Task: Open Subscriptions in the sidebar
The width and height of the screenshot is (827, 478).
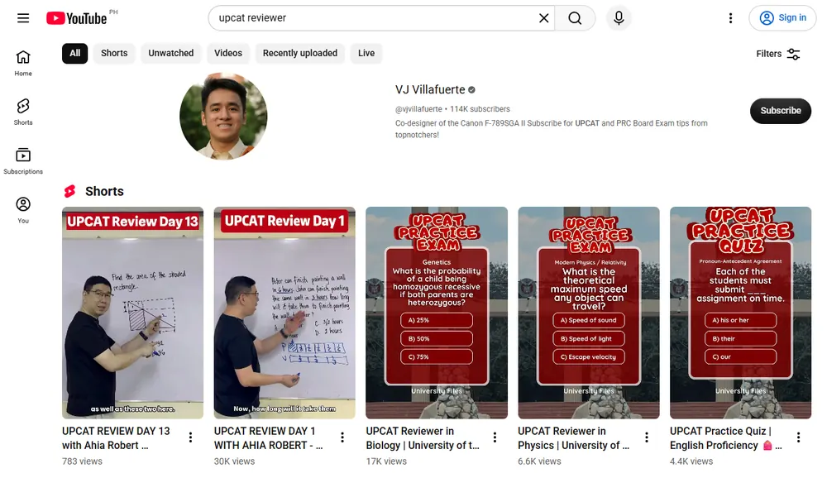Action: tap(23, 161)
